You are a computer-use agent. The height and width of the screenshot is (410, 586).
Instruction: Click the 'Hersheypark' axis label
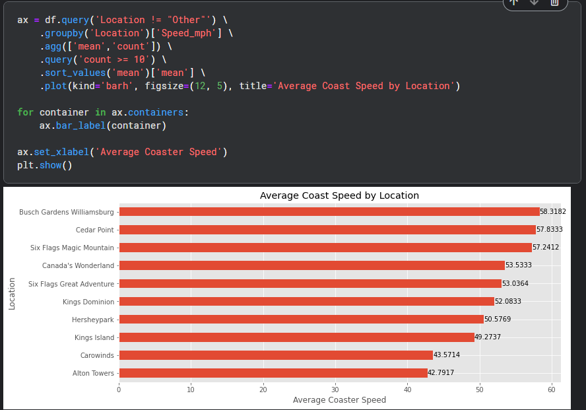92,320
